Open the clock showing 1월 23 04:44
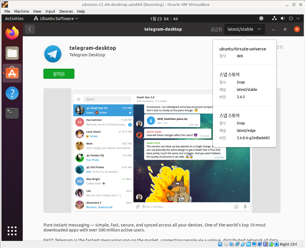The width and height of the screenshot is (305, 248). (x=164, y=19)
